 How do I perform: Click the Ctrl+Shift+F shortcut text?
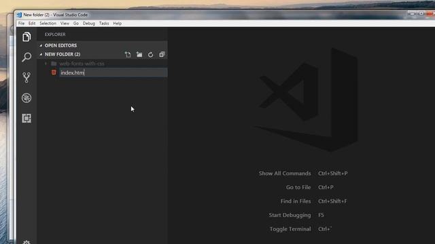click(x=332, y=201)
